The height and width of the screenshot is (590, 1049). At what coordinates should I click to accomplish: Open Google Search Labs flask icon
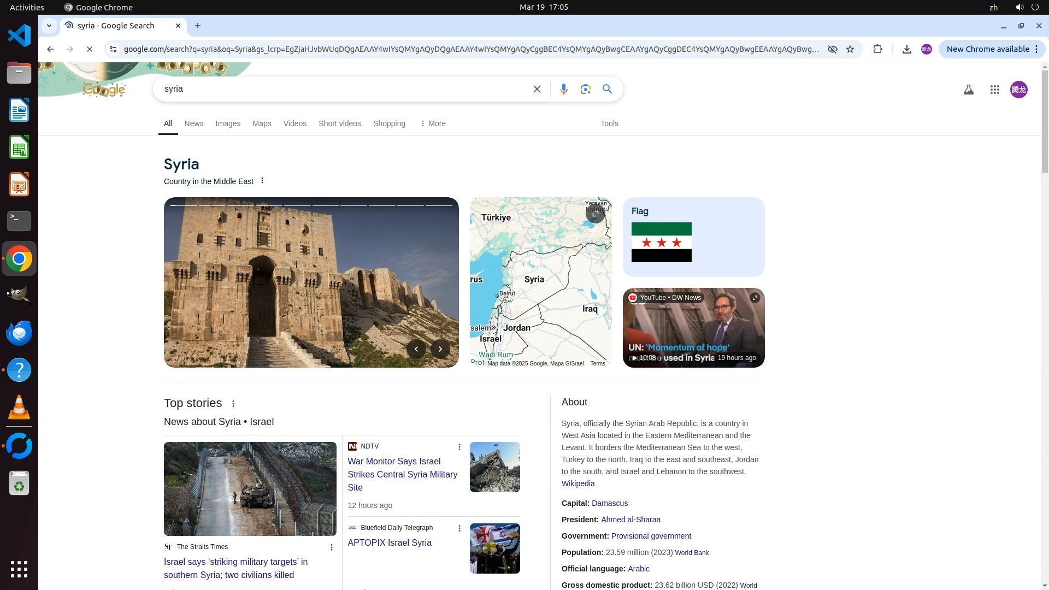pyautogui.click(x=968, y=90)
